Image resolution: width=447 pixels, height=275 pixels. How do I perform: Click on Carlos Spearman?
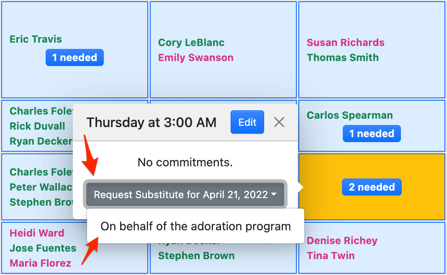coord(349,115)
